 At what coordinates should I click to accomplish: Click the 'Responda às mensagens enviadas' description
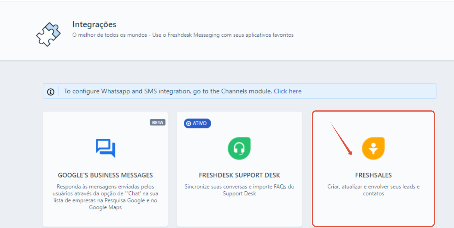[105, 197]
